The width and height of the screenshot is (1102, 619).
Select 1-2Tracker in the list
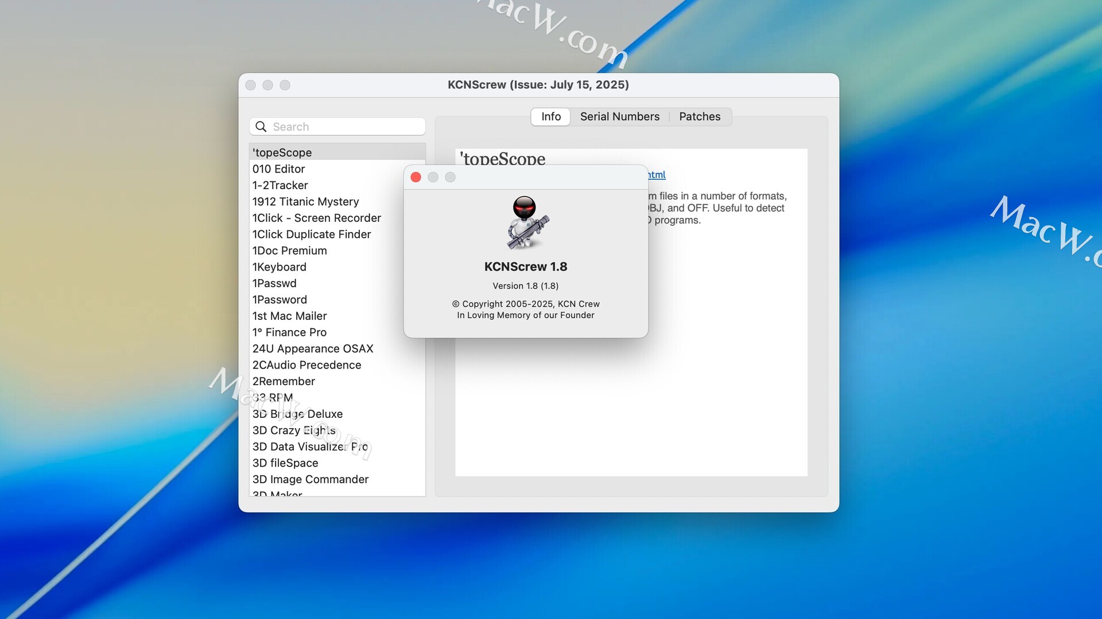(x=337, y=185)
